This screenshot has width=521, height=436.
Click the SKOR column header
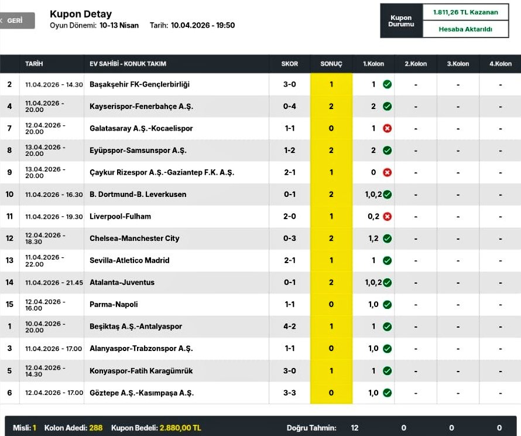point(290,64)
